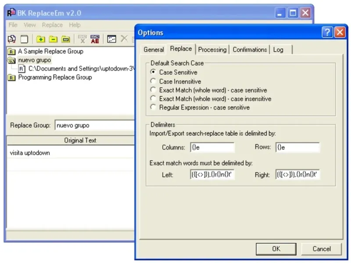Open the Processing tab
The image size is (351, 263).
pyautogui.click(x=212, y=50)
